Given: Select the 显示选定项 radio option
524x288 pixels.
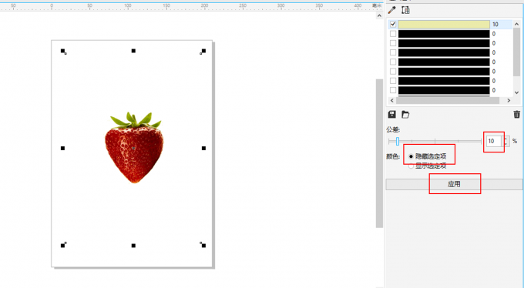Looking at the screenshot, I should tap(411, 166).
